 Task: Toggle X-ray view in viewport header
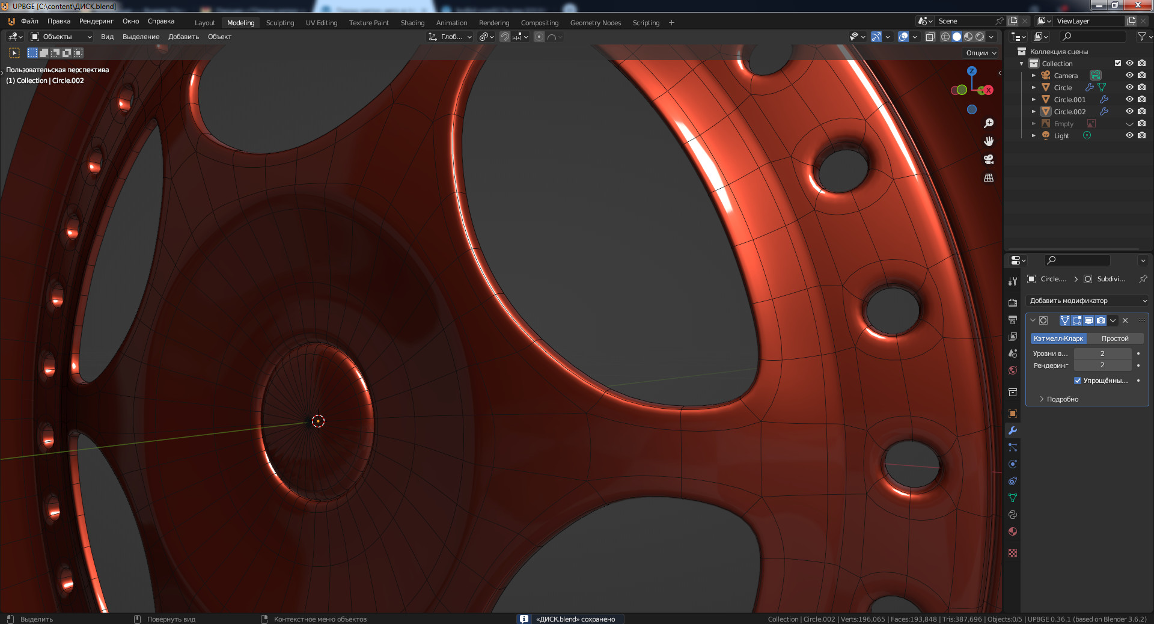pyautogui.click(x=930, y=37)
